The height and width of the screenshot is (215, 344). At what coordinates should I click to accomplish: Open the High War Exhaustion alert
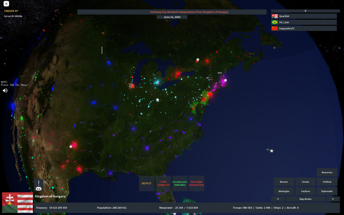tap(196, 184)
